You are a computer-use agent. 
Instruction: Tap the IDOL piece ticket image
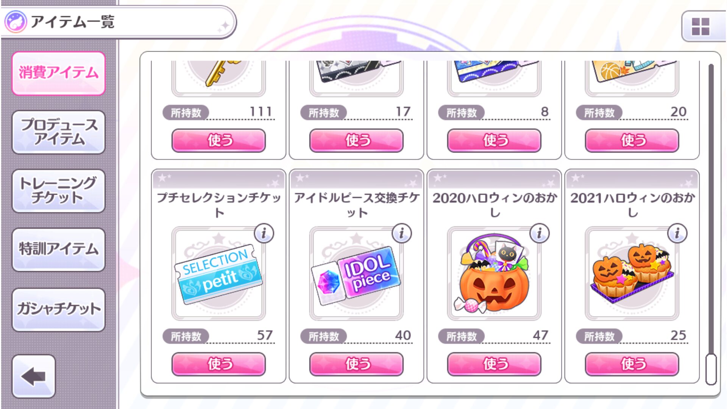pyautogui.click(x=356, y=273)
